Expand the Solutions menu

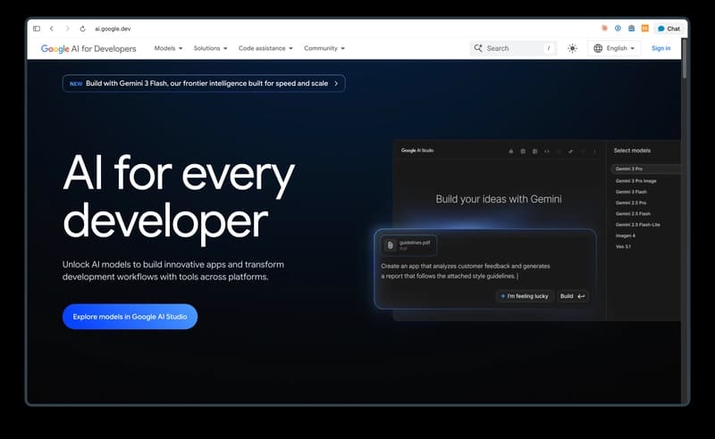(210, 48)
